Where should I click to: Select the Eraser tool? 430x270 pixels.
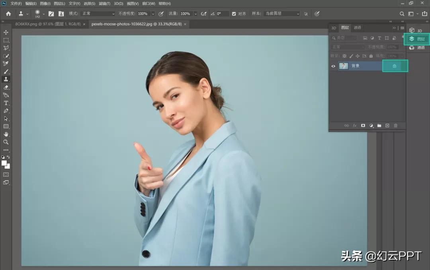6,87
